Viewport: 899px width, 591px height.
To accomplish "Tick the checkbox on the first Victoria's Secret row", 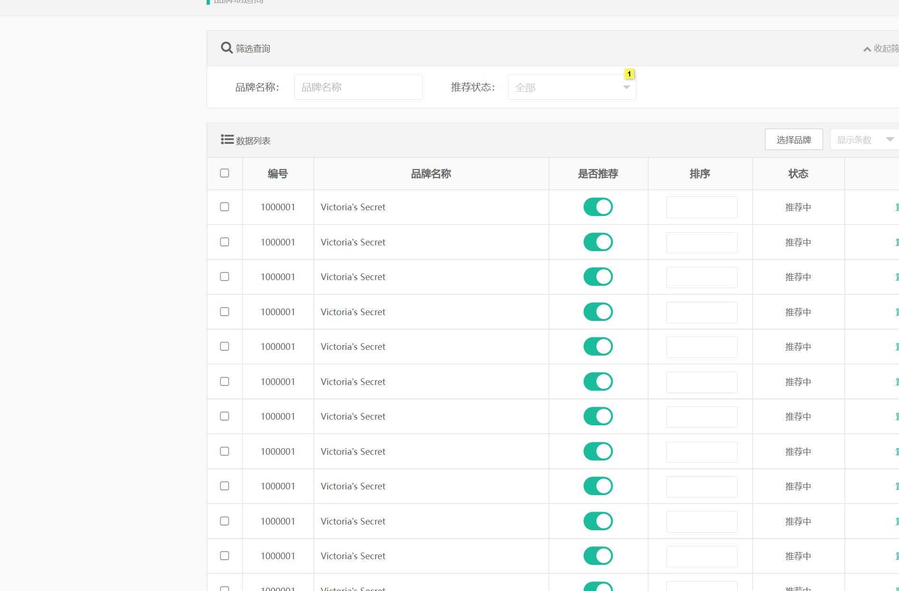I will point(224,207).
